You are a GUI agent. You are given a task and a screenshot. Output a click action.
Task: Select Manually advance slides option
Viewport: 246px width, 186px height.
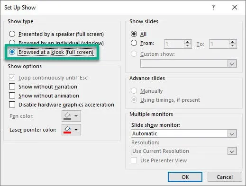click(x=134, y=91)
